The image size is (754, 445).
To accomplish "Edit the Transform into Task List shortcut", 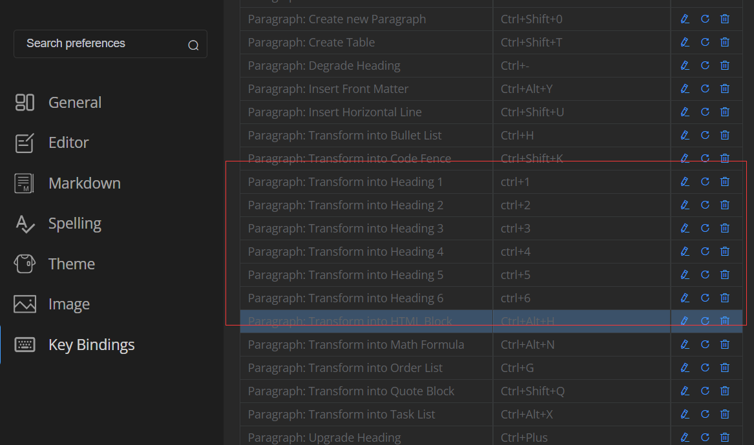I will click(x=685, y=414).
